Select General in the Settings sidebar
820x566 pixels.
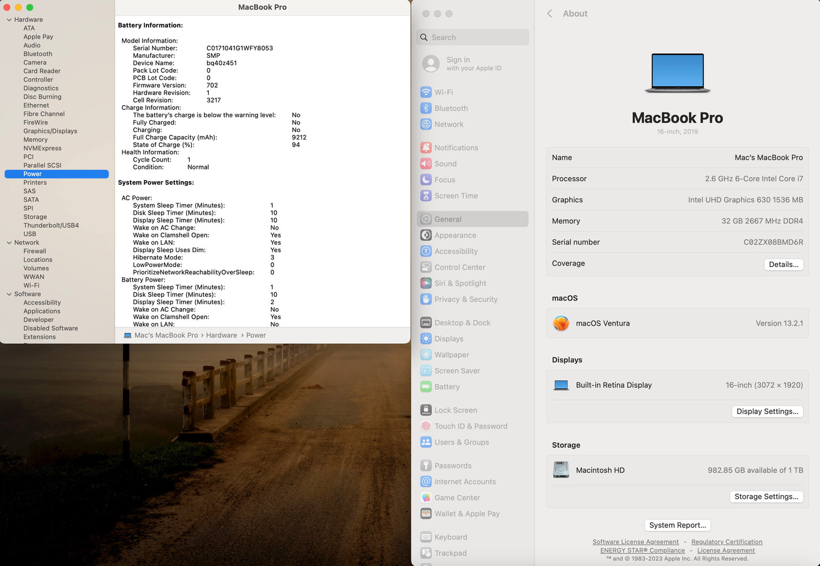click(448, 219)
